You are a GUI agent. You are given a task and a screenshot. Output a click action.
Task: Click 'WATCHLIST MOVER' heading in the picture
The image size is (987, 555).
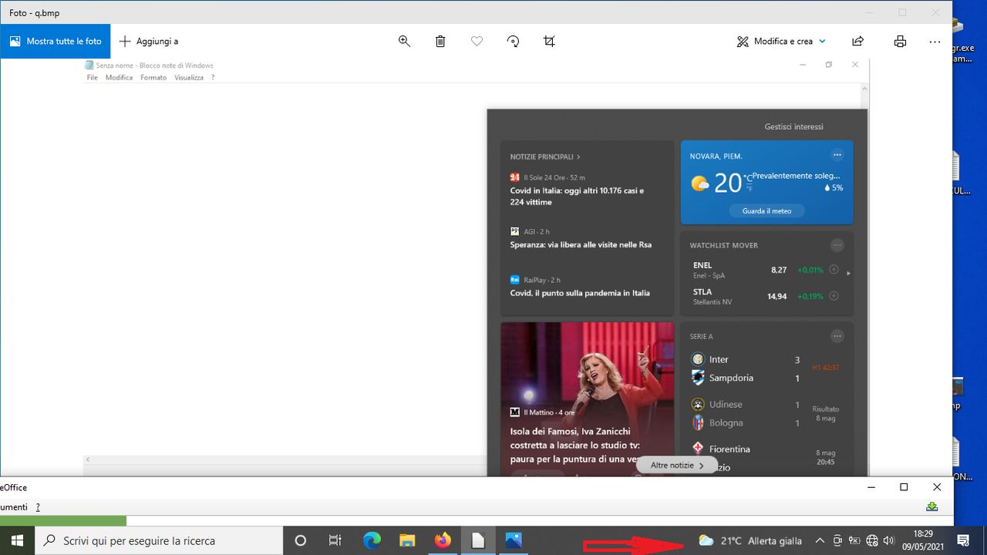click(723, 245)
